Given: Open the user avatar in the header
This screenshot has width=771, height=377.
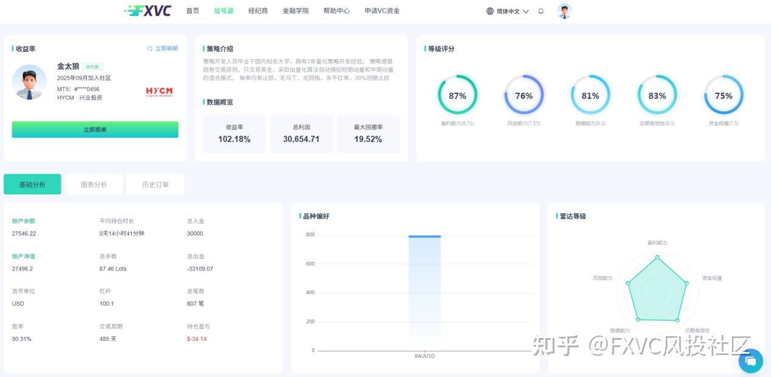Looking at the screenshot, I should pos(565,11).
